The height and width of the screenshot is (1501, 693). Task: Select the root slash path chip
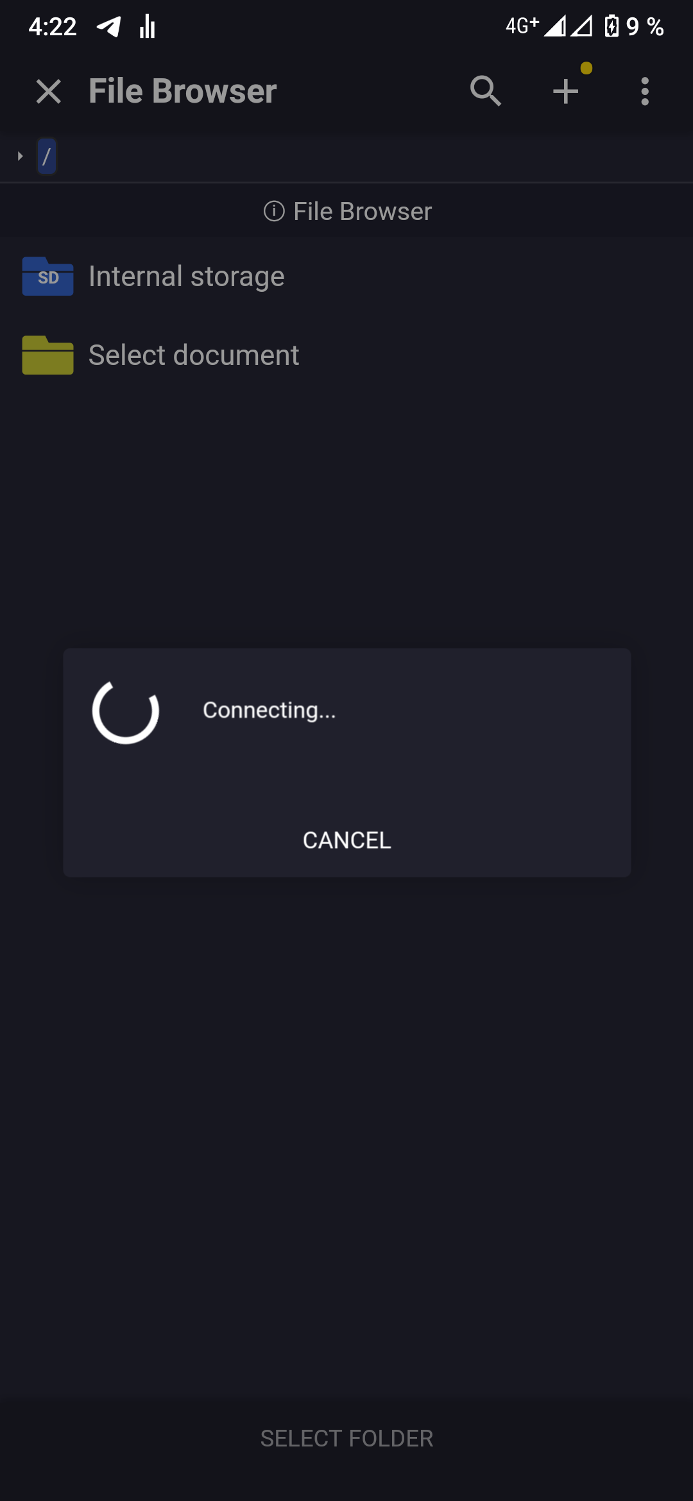pos(46,156)
